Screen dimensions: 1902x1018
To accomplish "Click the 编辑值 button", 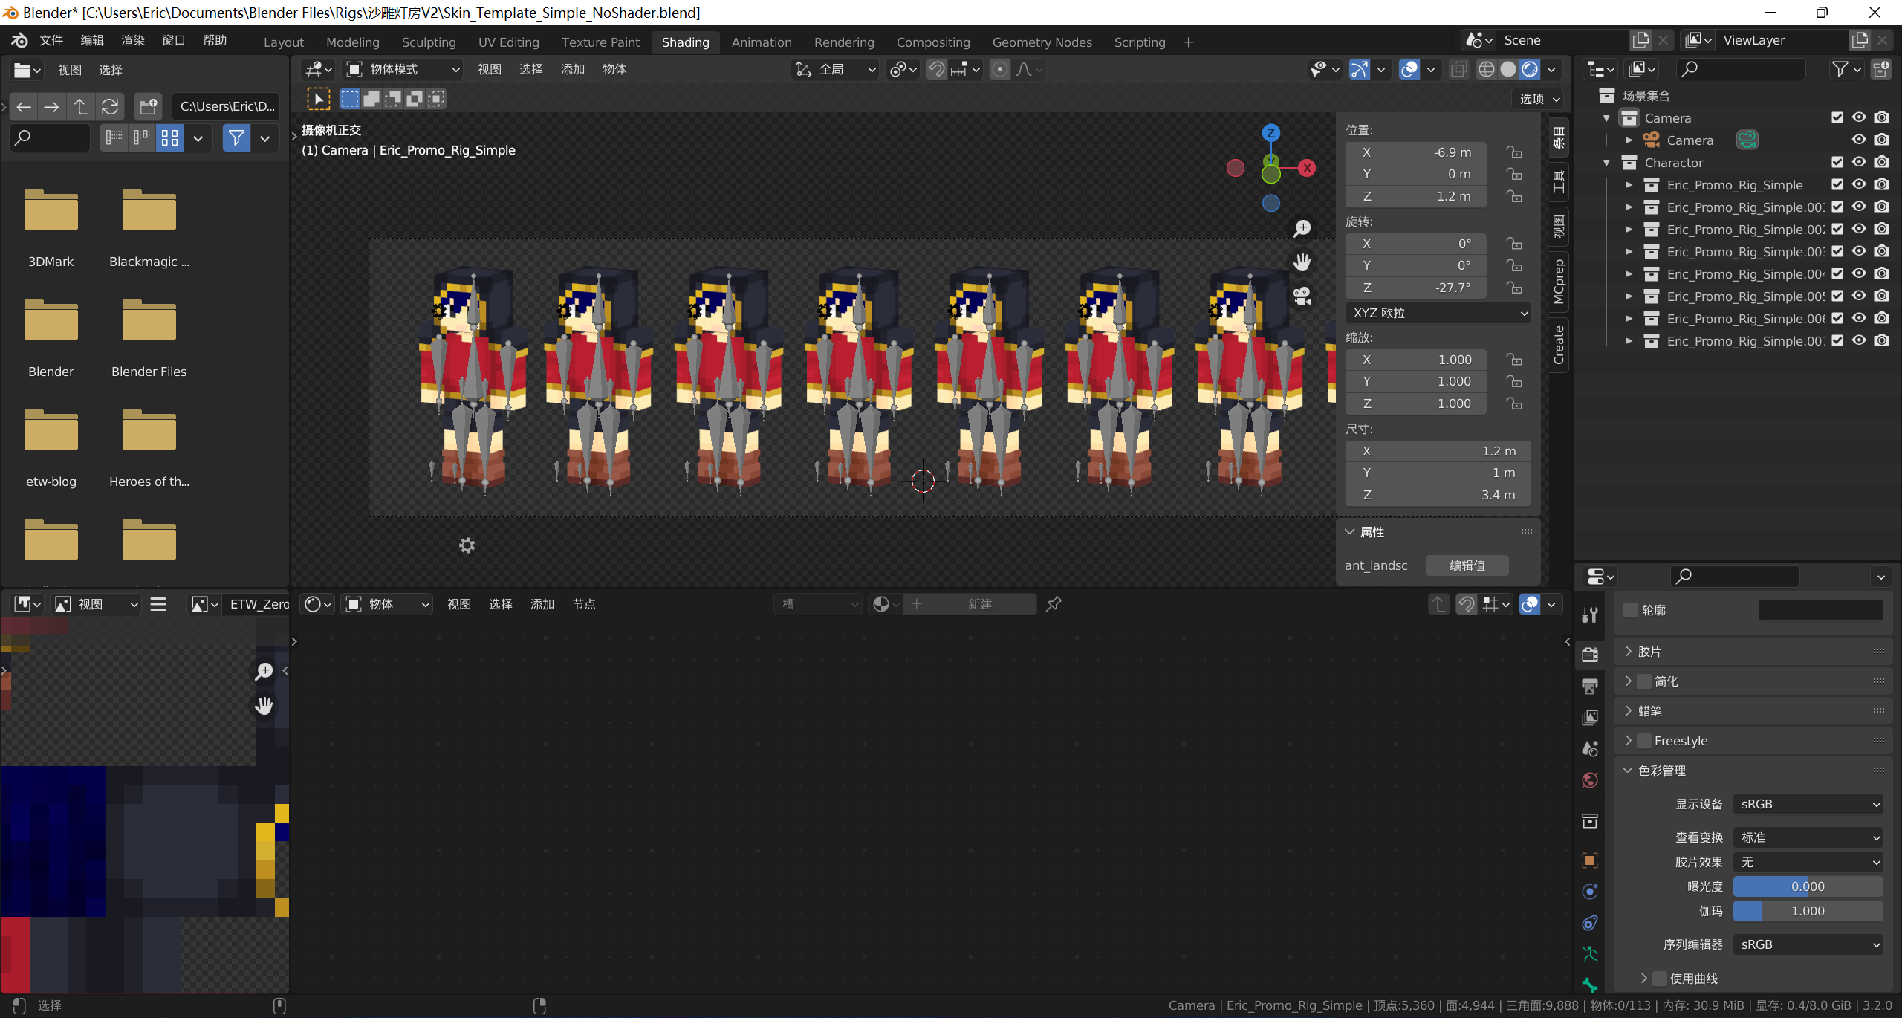I will coord(1467,565).
